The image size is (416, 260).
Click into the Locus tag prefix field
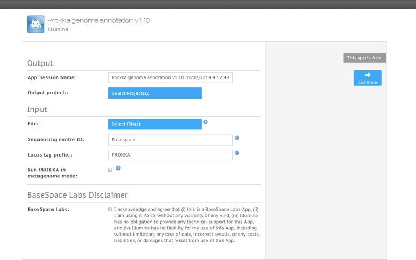pyautogui.click(x=170, y=155)
